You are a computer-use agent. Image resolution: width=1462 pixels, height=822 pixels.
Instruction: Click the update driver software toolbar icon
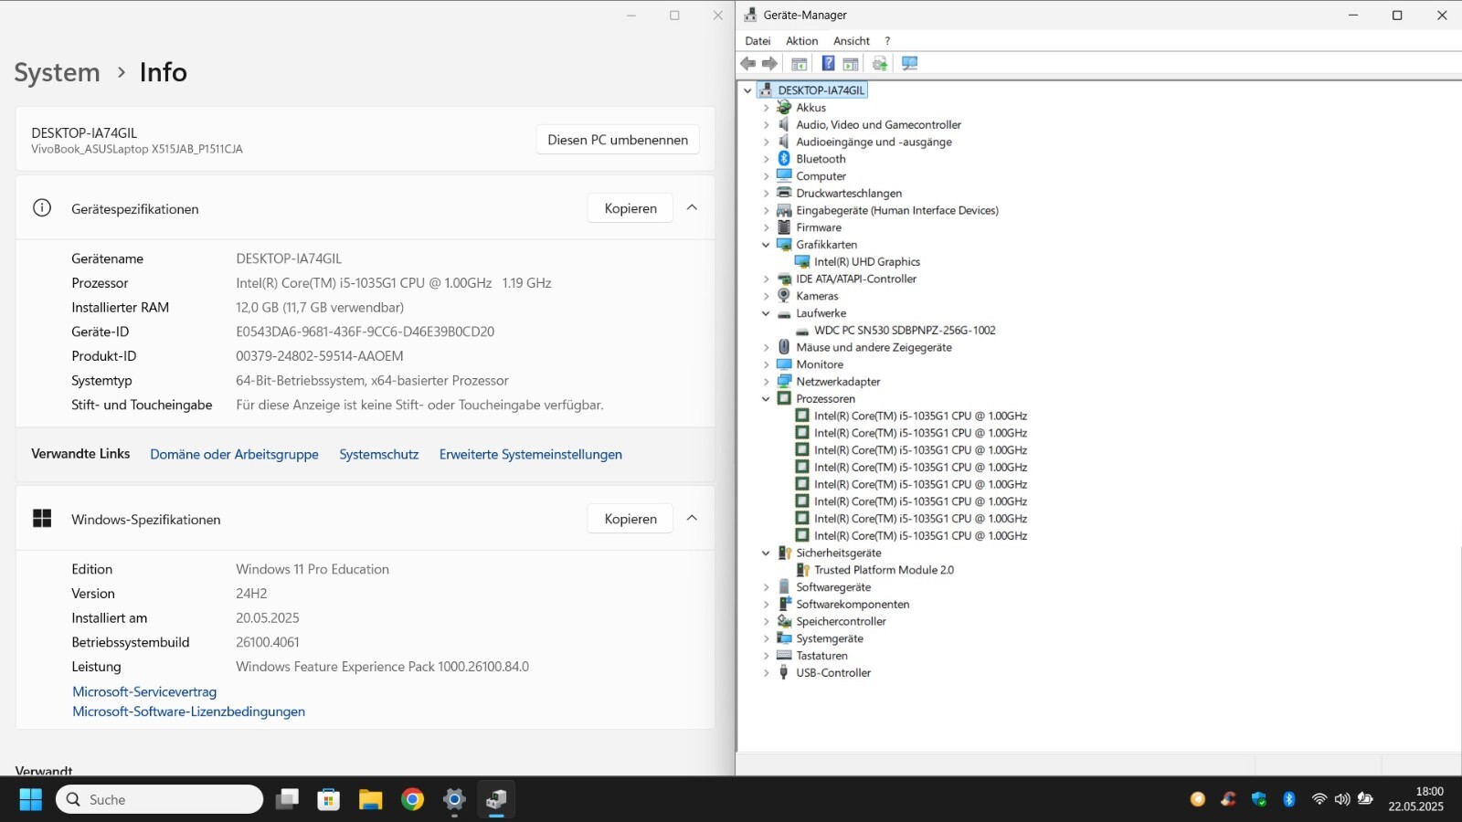[x=880, y=63]
